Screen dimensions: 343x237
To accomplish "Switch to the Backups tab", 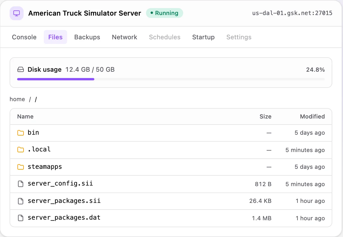I will pos(87,37).
